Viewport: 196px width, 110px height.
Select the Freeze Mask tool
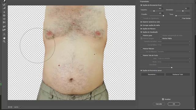pos(4,27)
